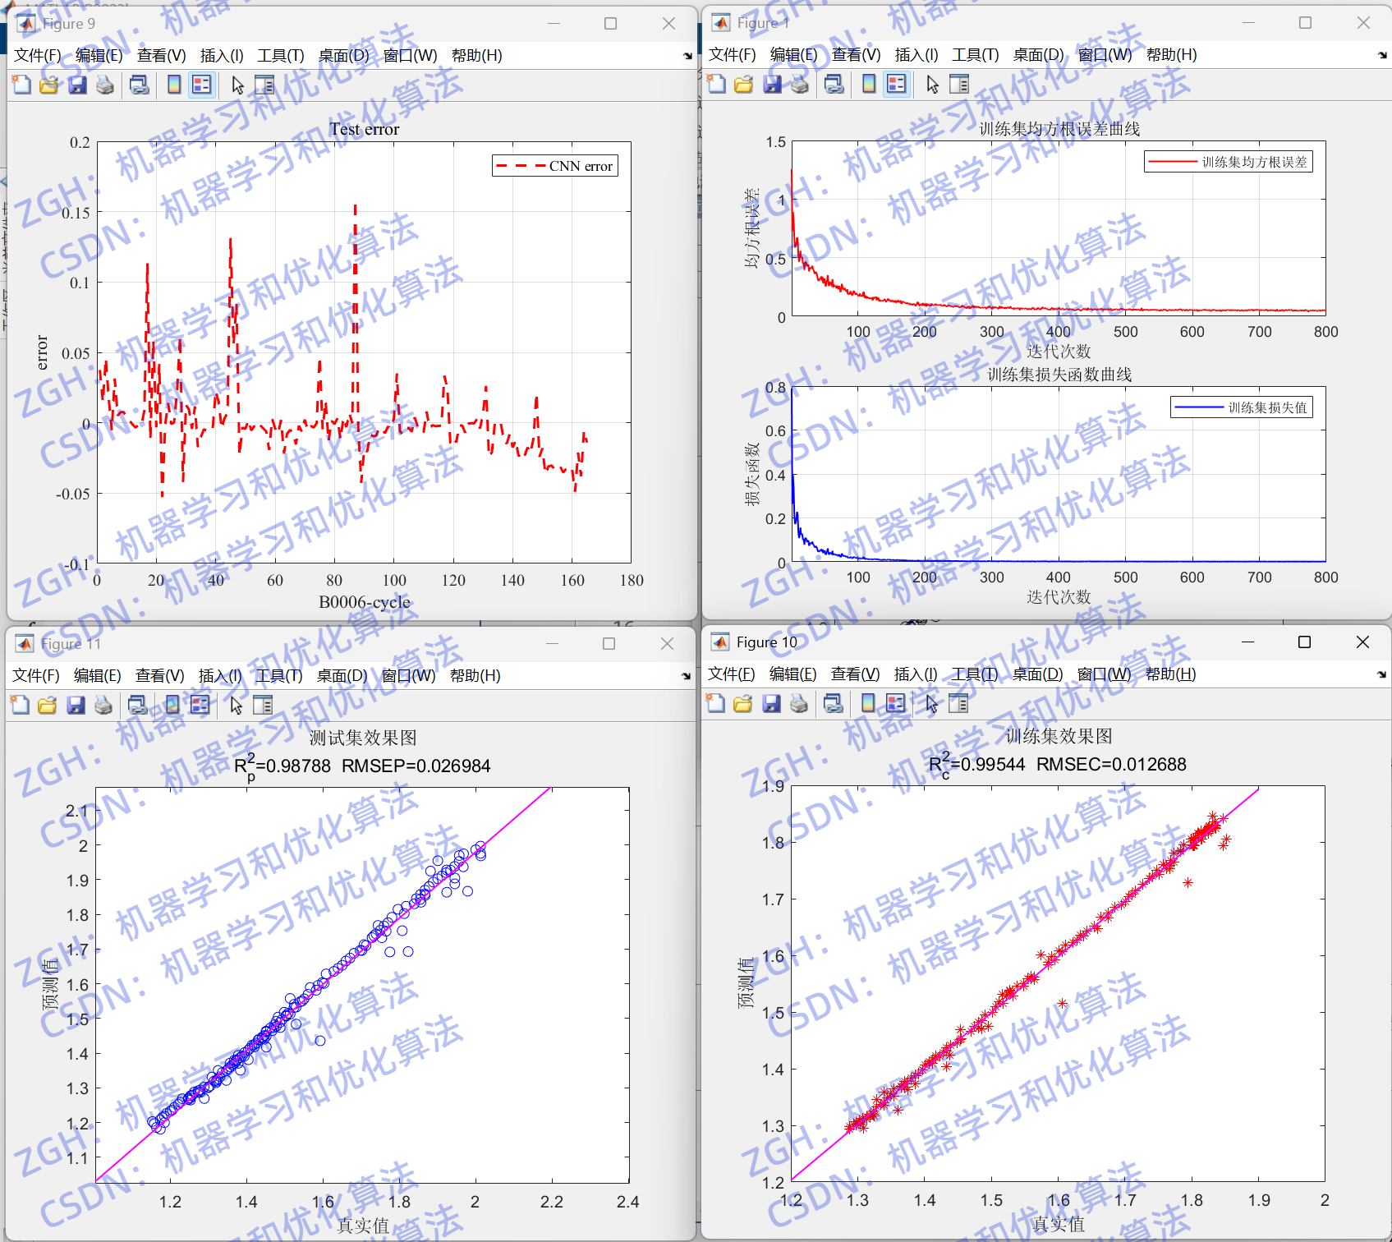This screenshot has height=1242, width=1392.
Task: Save Figure 11 with the floppy icon
Action: 76,705
